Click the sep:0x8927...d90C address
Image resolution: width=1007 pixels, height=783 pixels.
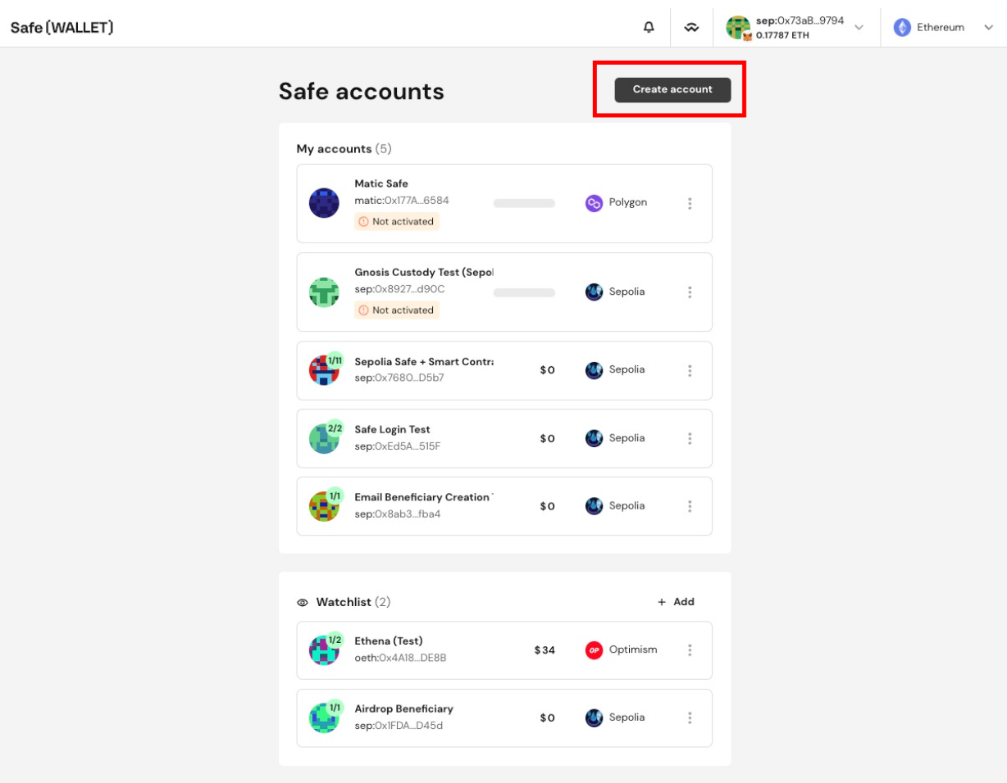coord(399,289)
